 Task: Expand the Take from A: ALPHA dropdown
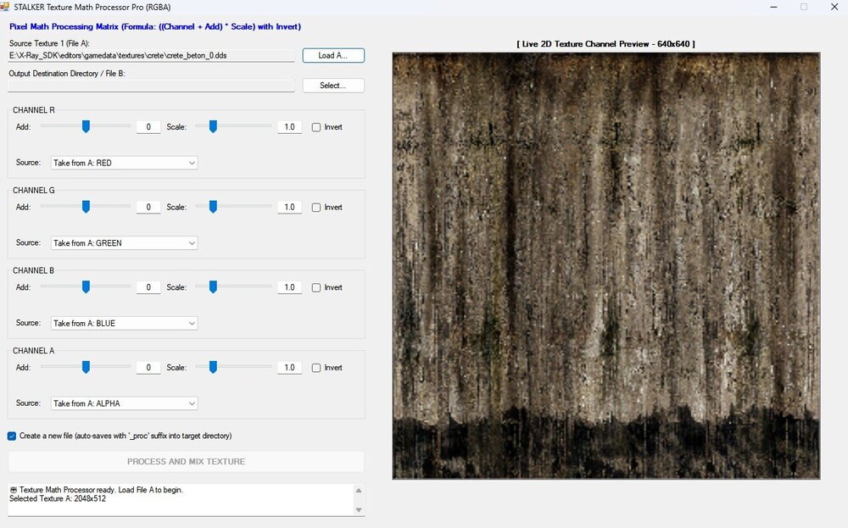pos(125,403)
